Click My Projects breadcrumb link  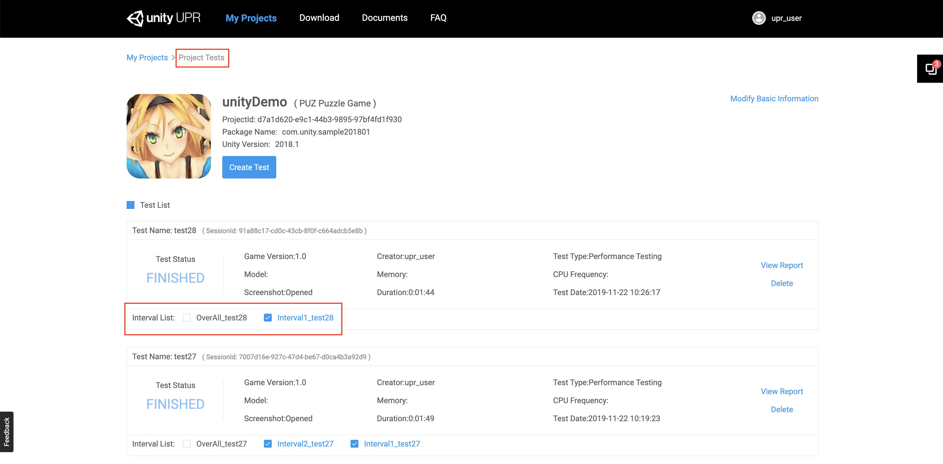click(147, 57)
